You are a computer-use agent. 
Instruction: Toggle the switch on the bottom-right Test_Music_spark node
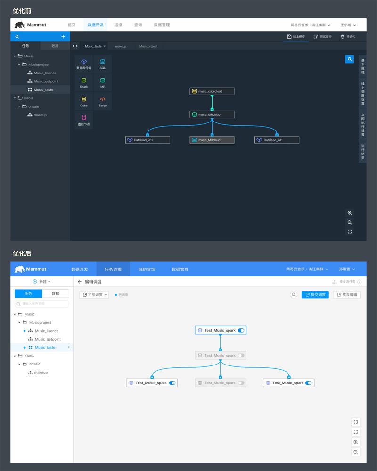click(309, 383)
